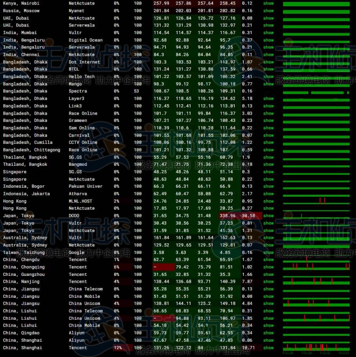This screenshot has height=357, width=356.
Task: Click '5.18' deviation in Layer3 row
Action: (x=247, y=99)
